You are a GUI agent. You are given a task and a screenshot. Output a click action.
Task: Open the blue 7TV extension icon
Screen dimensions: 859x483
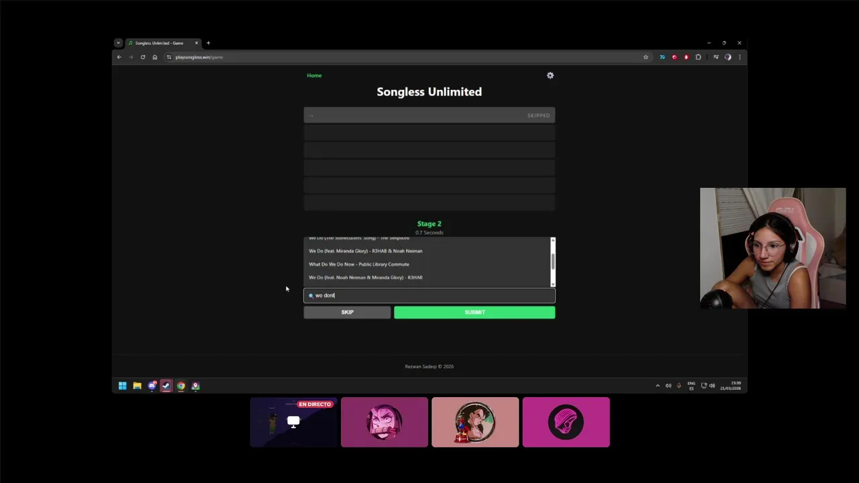point(662,57)
